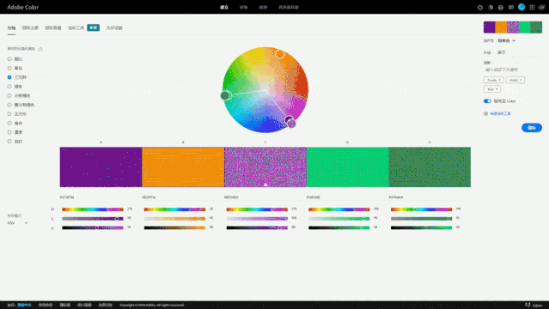Select the square (正方形) harmony rule

tap(17, 114)
